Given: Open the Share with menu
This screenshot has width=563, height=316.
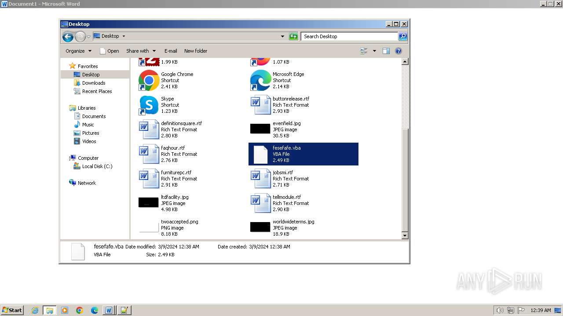Looking at the screenshot, I should pos(141,51).
